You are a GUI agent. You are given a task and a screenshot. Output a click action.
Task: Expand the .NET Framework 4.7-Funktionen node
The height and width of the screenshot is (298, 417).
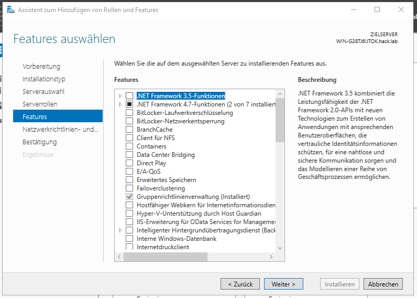pyautogui.click(x=120, y=104)
